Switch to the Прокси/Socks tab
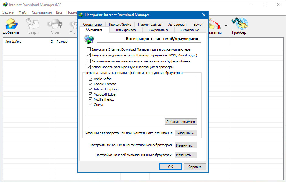 click(120, 25)
